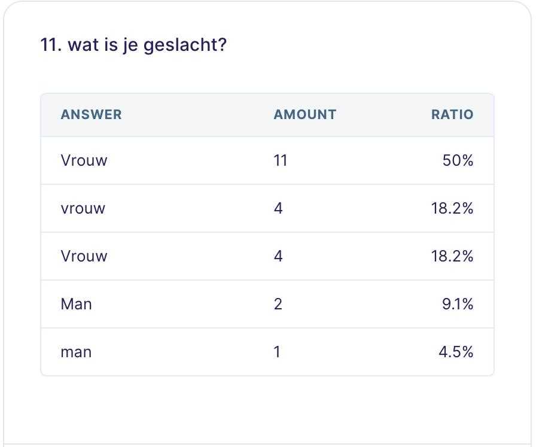
Task: Click the AMOUNT column header
Action: pyautogui.click(x=305, y=114)
